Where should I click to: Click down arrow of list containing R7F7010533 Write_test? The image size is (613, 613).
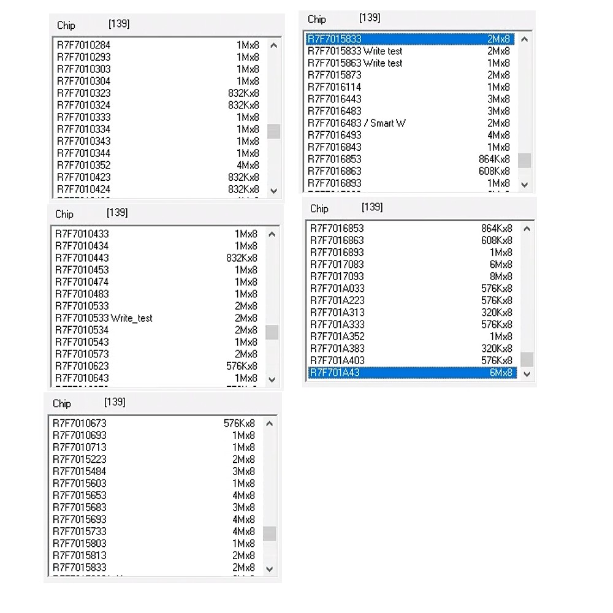tap(272, 379)
